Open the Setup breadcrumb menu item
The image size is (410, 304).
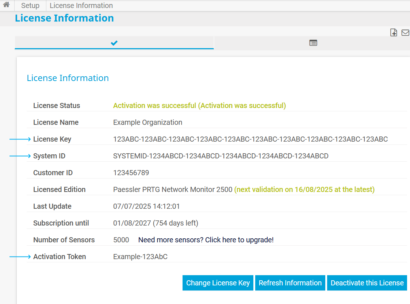[30, 5]
